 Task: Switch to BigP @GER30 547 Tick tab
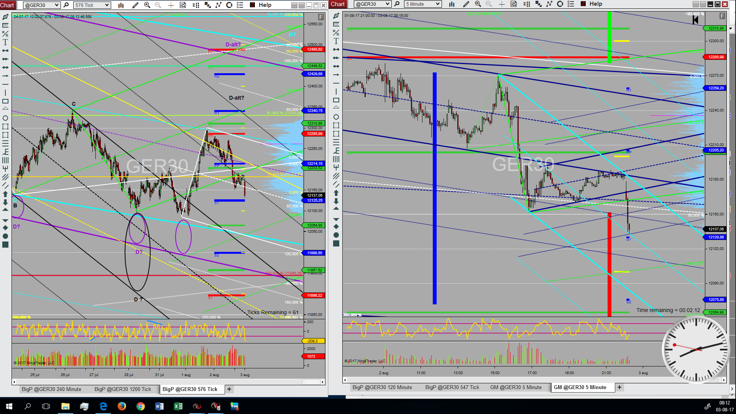[452, 388]
